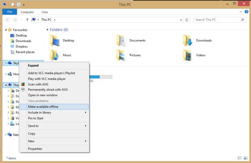The image size is (251, 163).
Task: Open the quick access toolbar customize dropdown
Action: pos(24,5)
